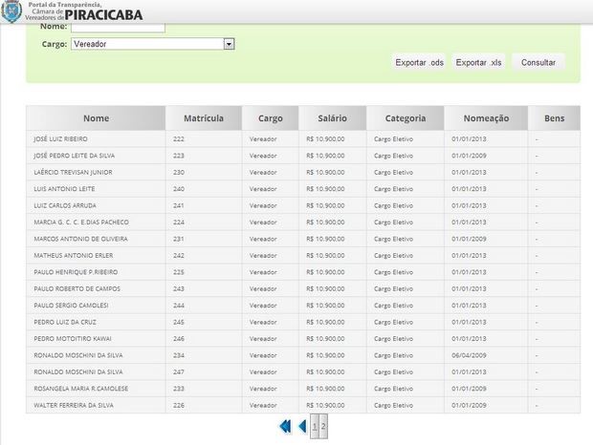Select page 1 in the pagination

pos(315,426)
